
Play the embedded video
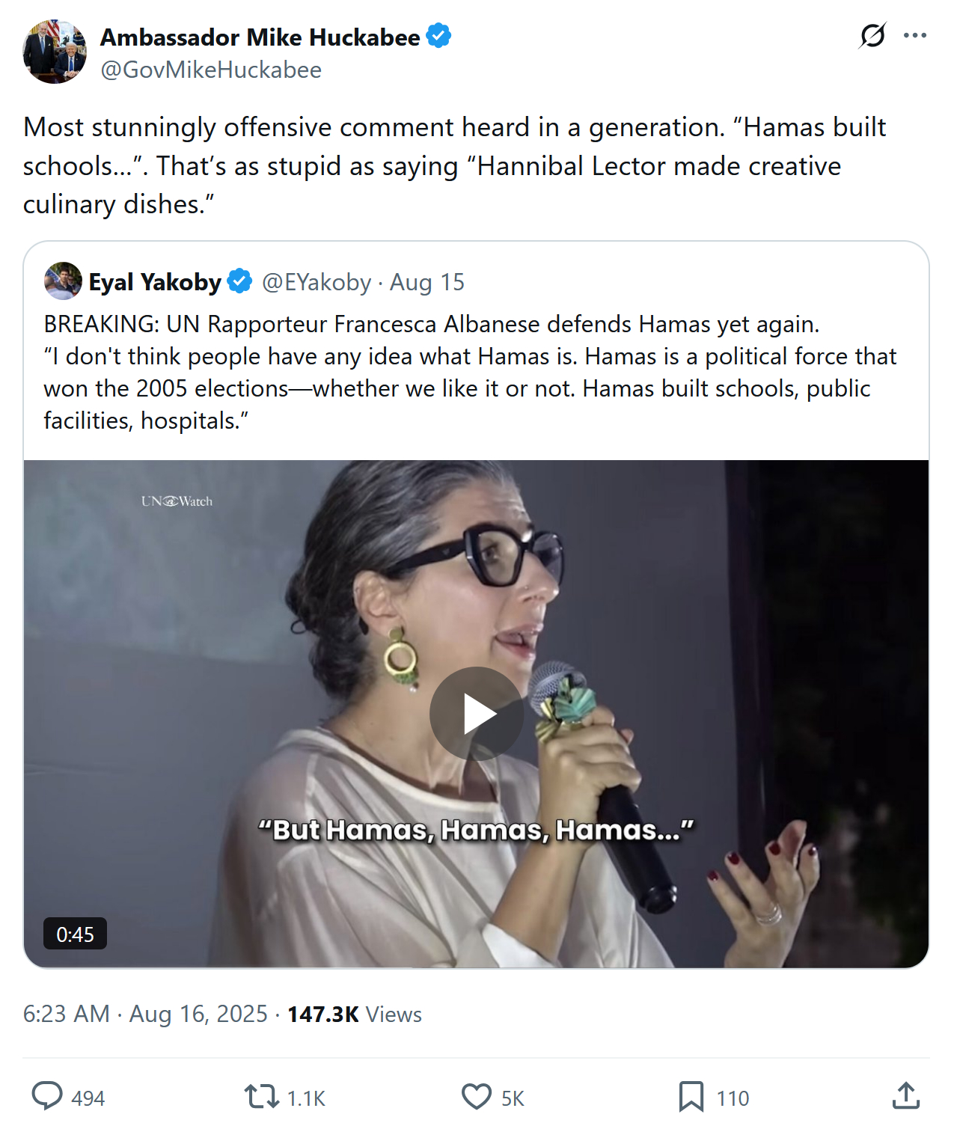[477, 714]
